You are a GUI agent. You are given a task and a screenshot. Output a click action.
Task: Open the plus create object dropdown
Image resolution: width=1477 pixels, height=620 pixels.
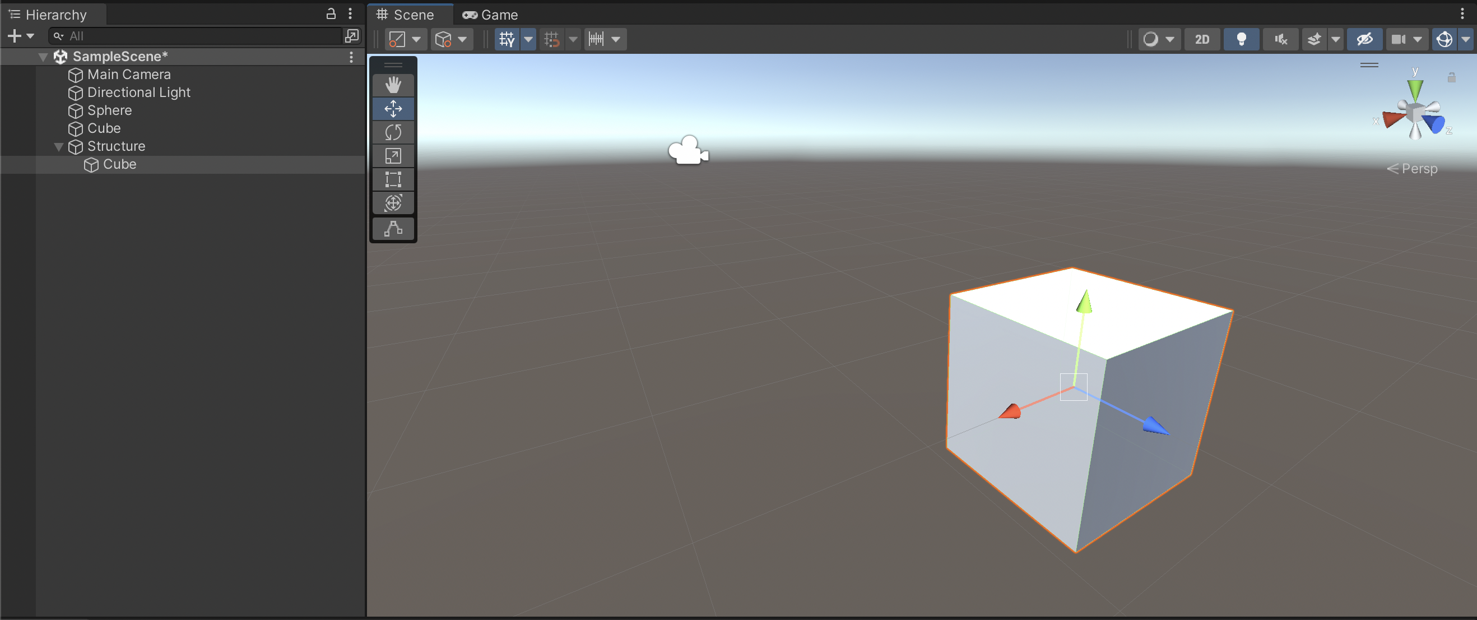(21, 36)
